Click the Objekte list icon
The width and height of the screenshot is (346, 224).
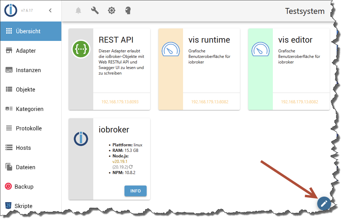[9, 89]
